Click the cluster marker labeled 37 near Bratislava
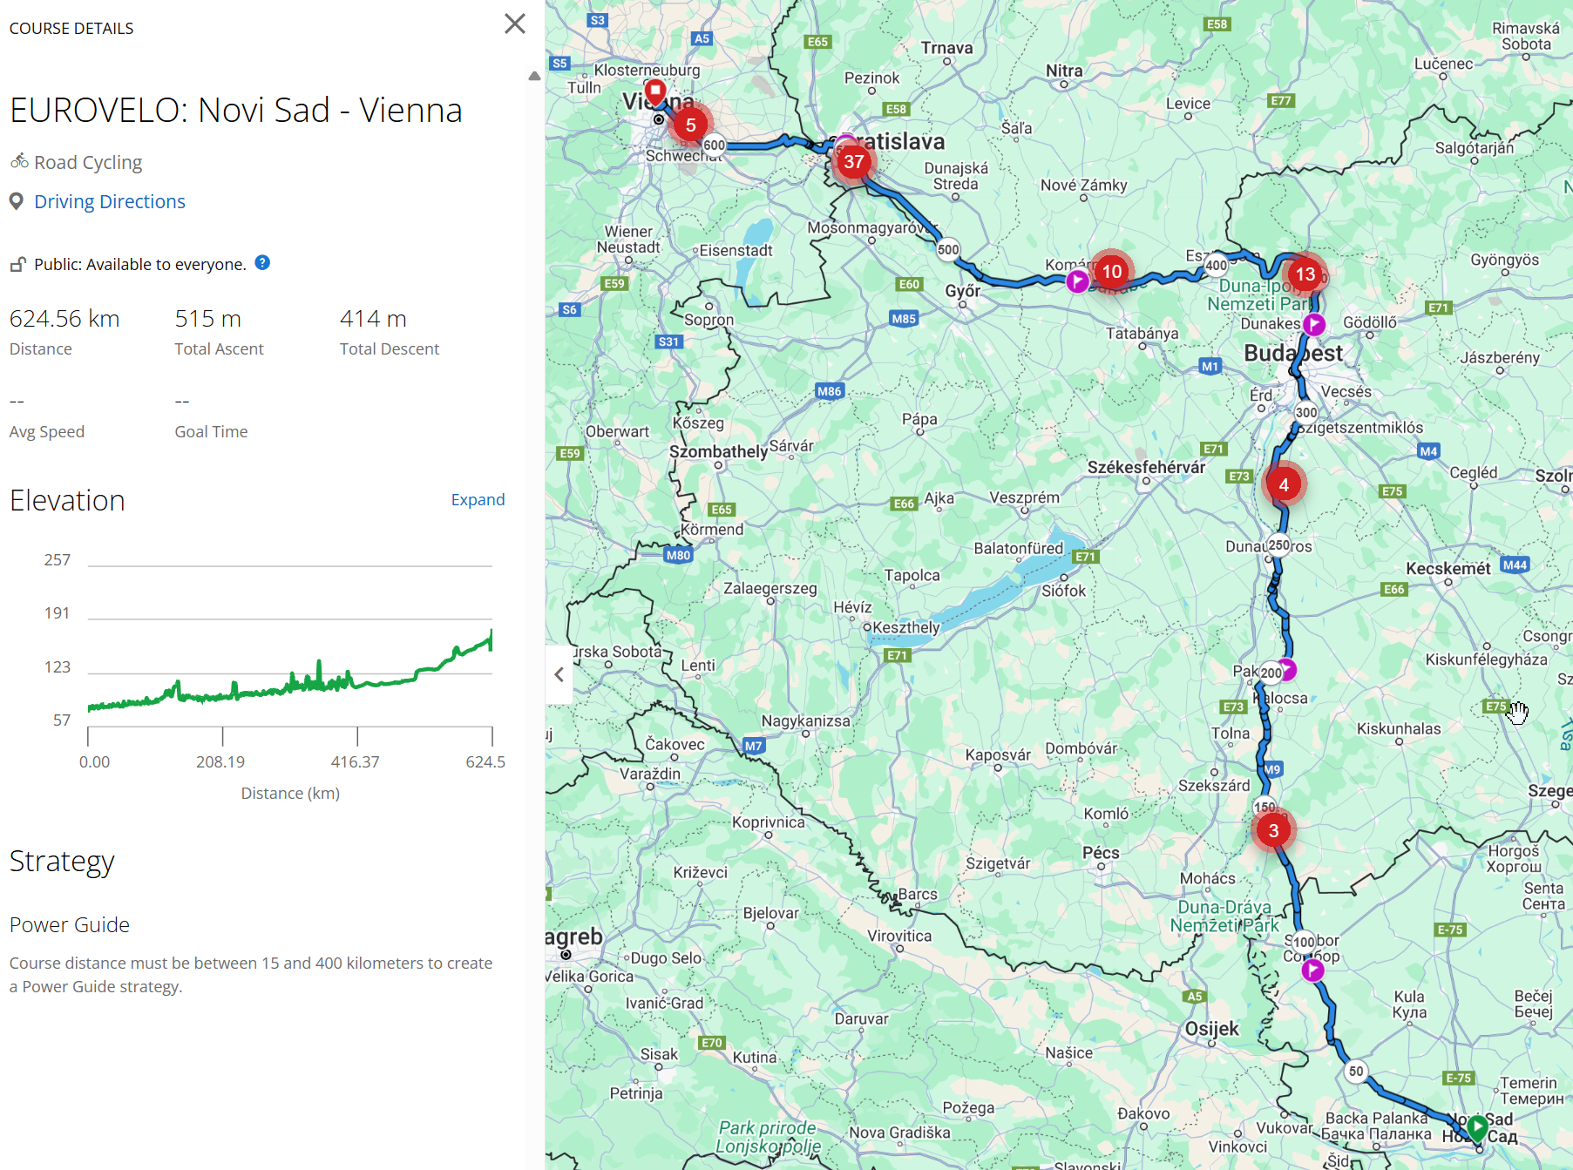 pyautogui.click(x=854, y=162)
